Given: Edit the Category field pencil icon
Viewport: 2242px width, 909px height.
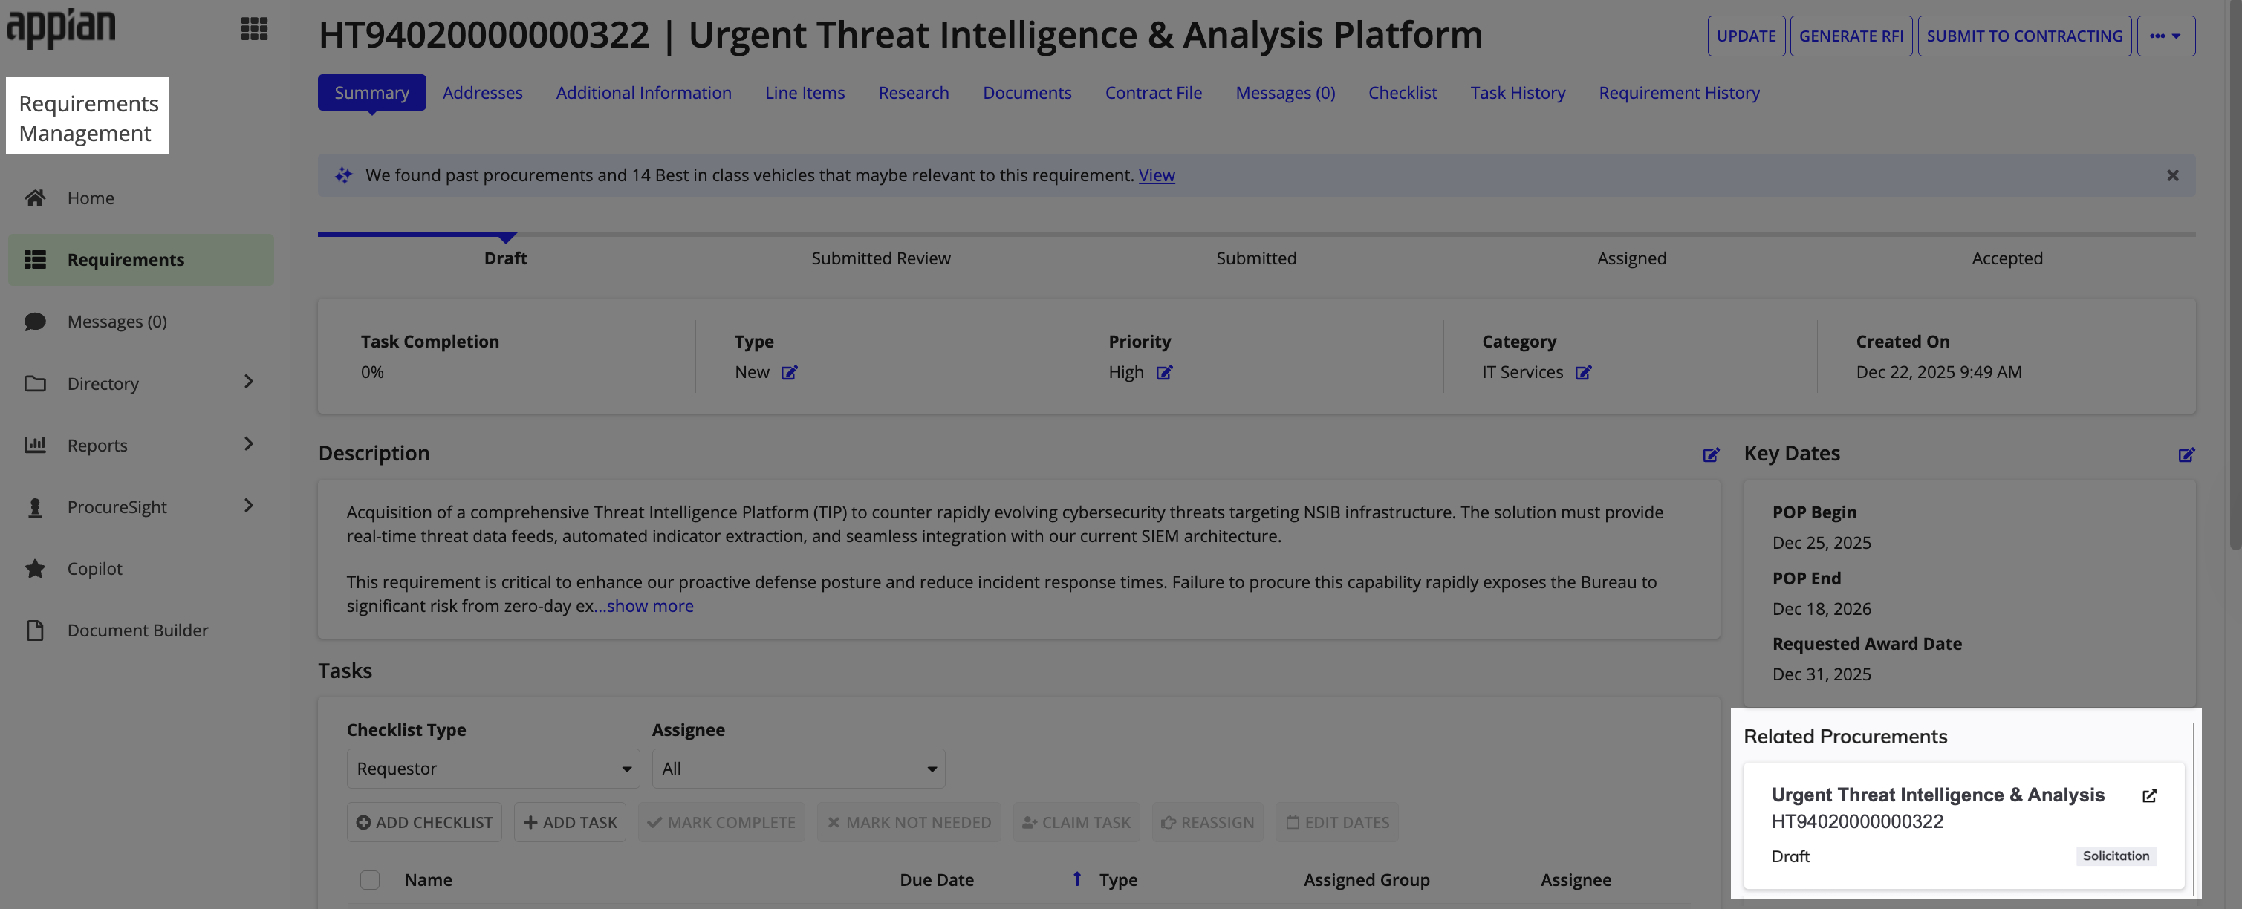Looking at the screenshot, I should [x=1583, y=372].
